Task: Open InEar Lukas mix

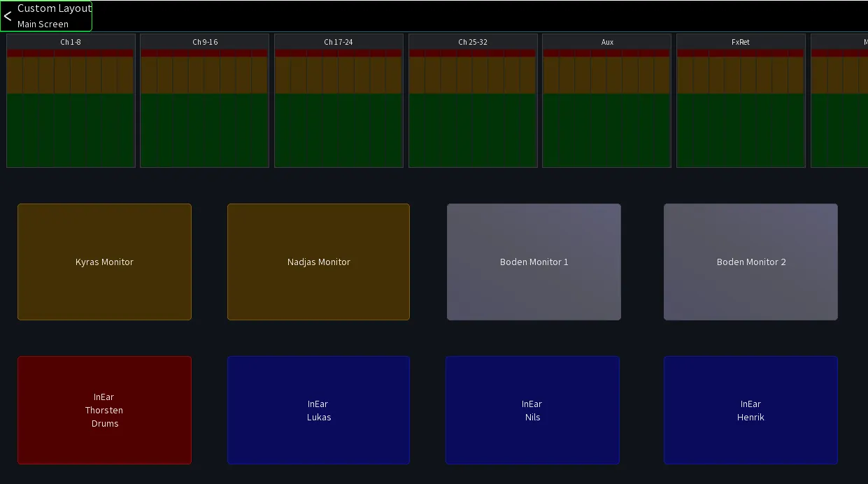Action: [318, 410]
